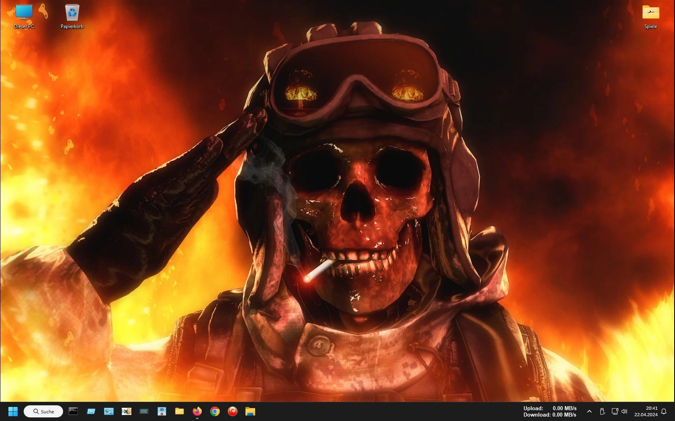Expand the hidden system tray icons
This screenshot has width=675, height=421.
pos(589,411)
